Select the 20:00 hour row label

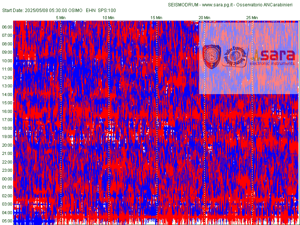[x=7, y=145]
